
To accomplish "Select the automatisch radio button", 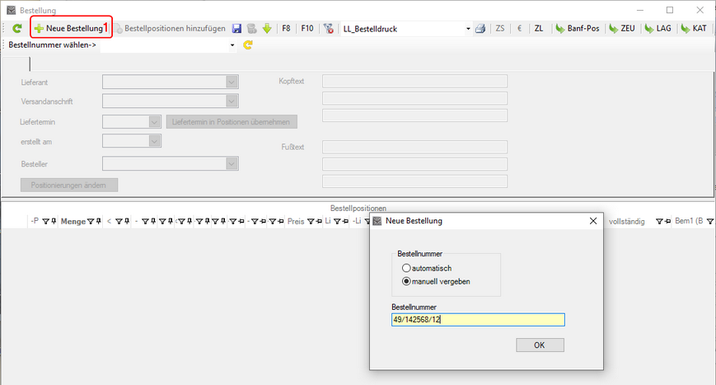I will coord(405,268).
